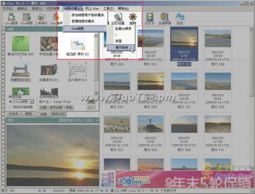Switch to the 搜图 tab
This screenshot has height=194, width=255.
(x=28, y=114)
